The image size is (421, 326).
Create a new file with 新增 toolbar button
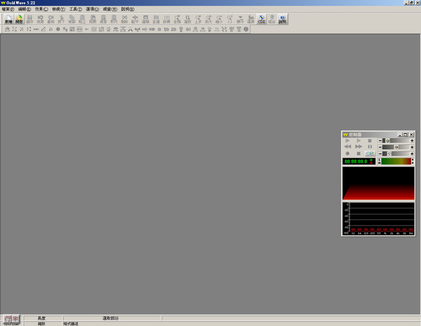tap(8, 19)
